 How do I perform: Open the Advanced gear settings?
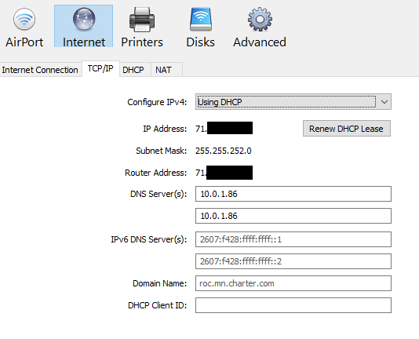tap(260, 27)
